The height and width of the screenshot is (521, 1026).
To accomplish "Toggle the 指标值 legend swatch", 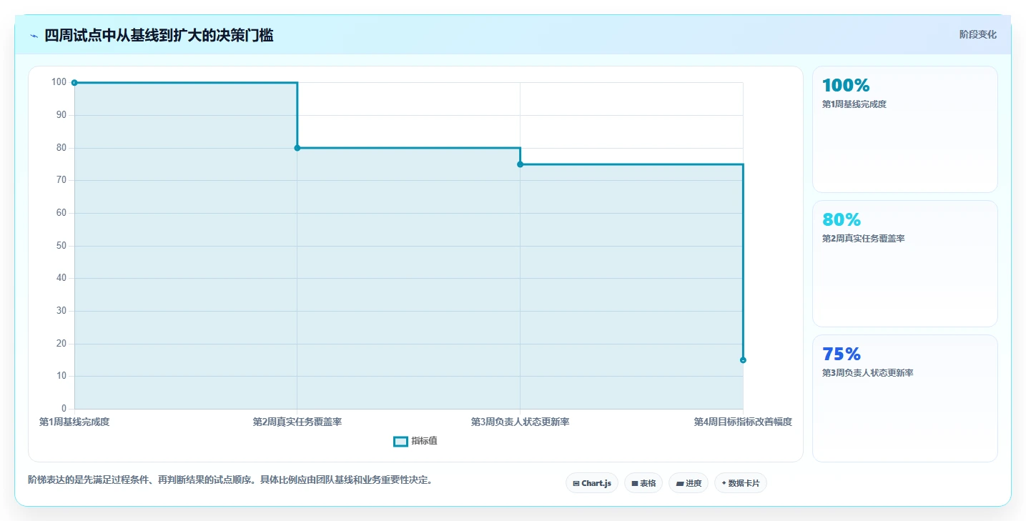I will pos(400,442).
